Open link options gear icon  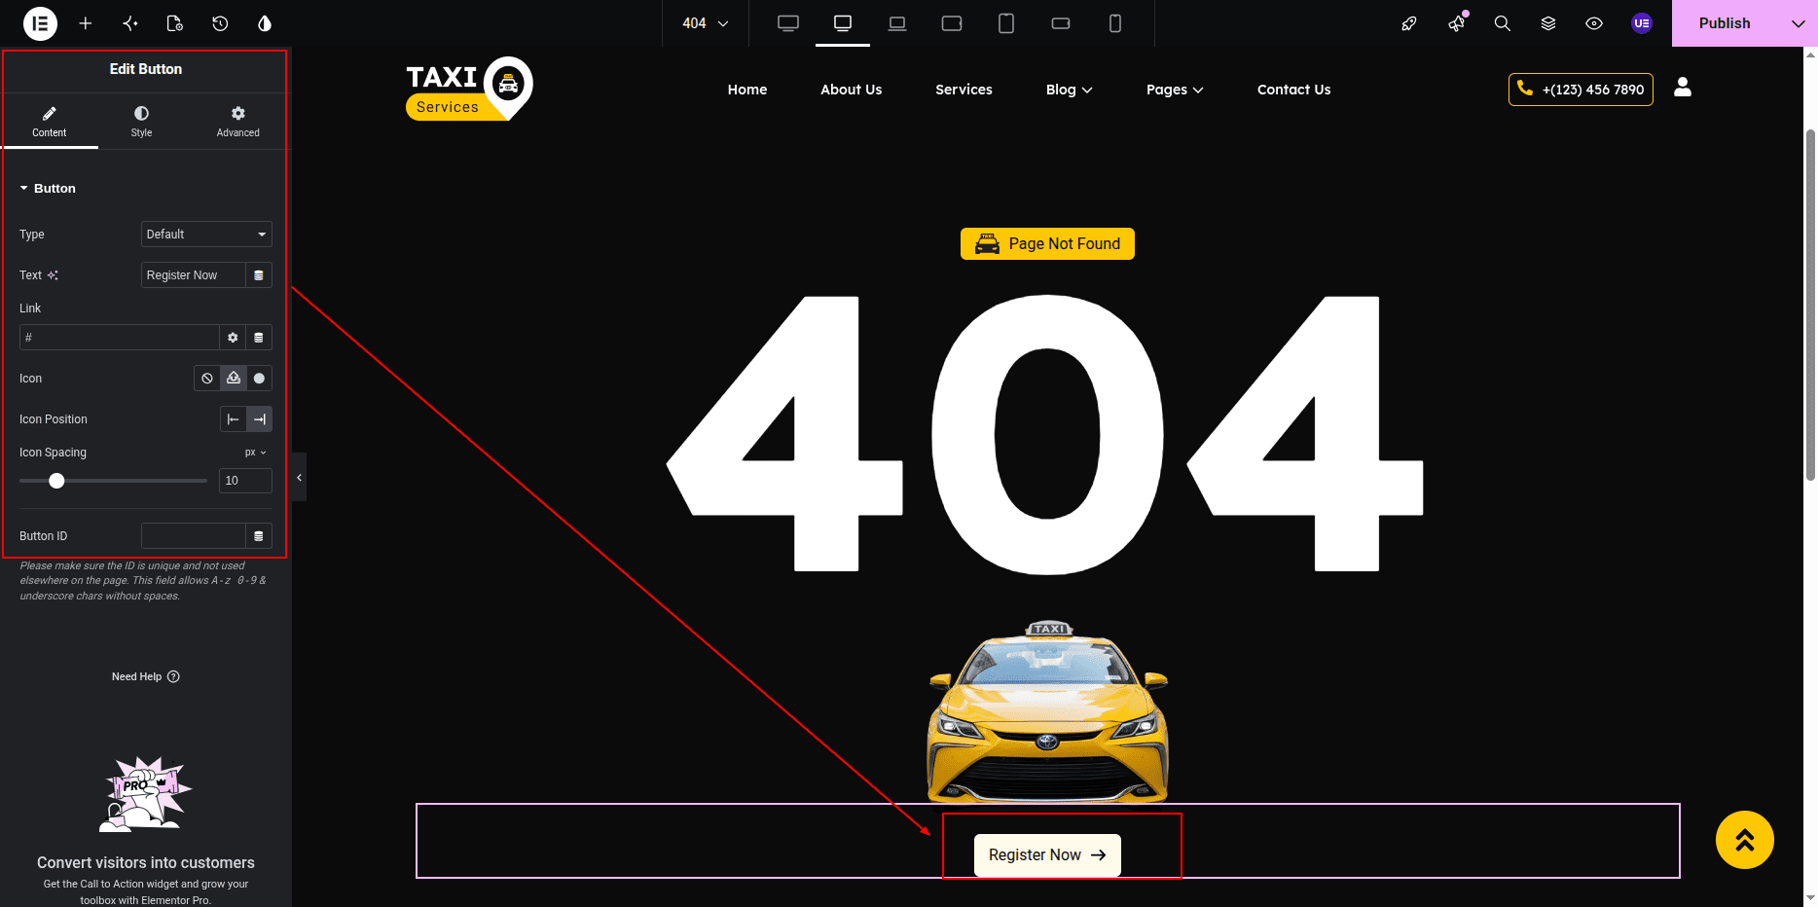point(233,338)
